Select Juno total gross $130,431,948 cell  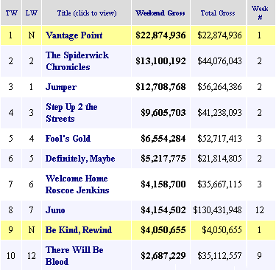217,210
